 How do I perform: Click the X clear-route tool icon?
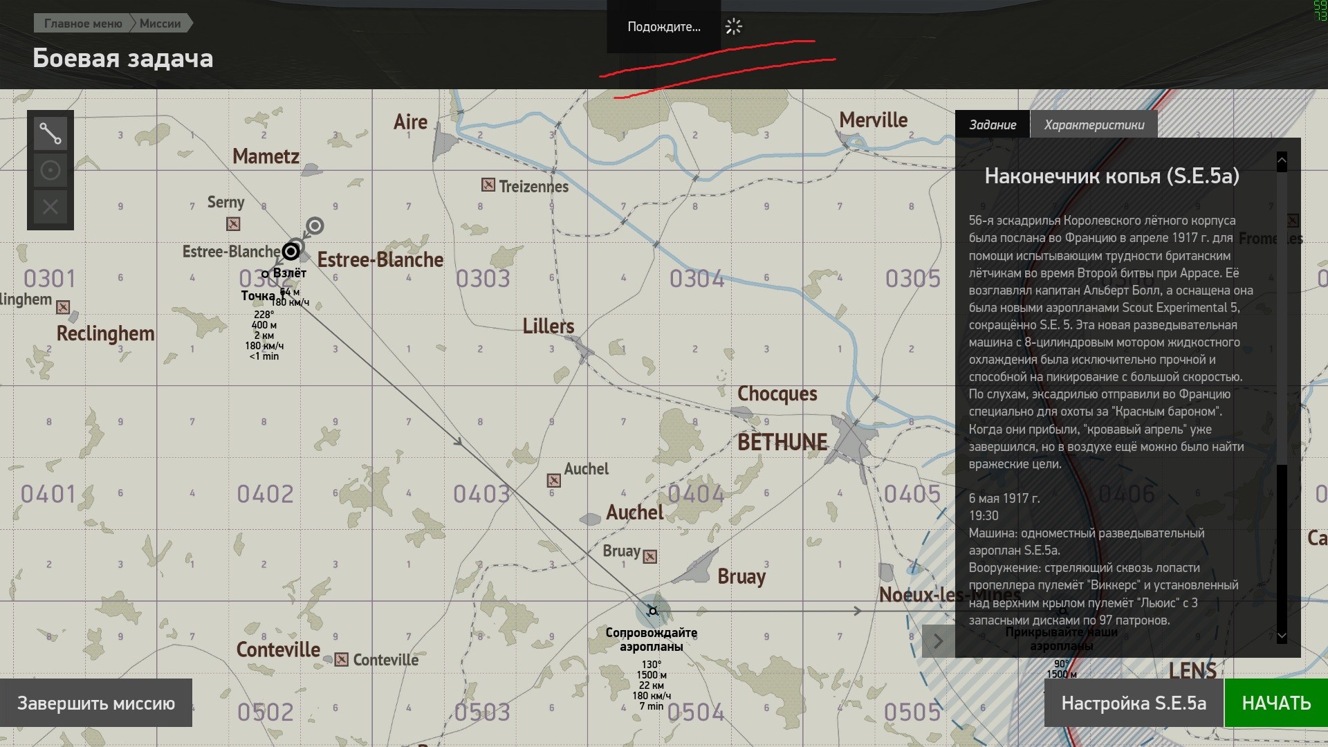coord(50,206)
